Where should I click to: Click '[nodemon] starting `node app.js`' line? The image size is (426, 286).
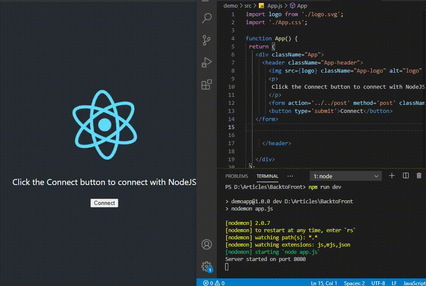click(272, 252)
